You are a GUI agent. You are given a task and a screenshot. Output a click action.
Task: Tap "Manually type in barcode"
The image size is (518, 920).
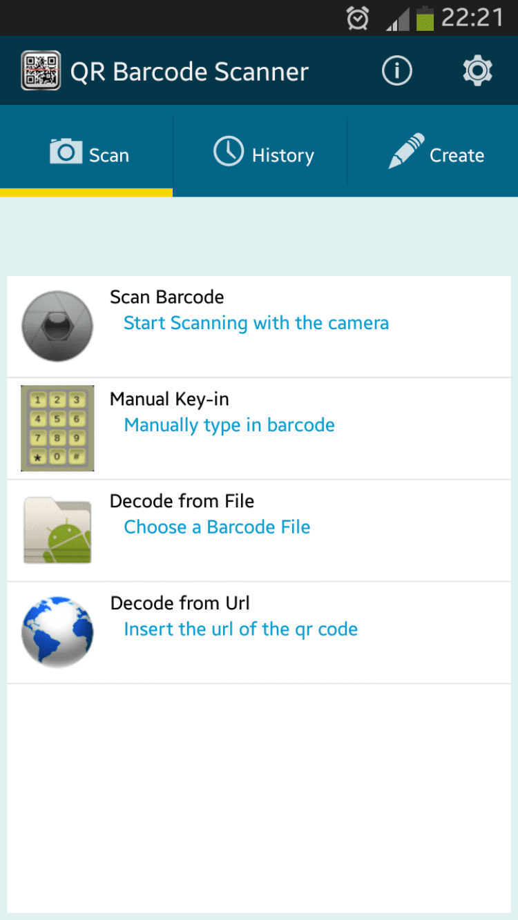point(229,425)
